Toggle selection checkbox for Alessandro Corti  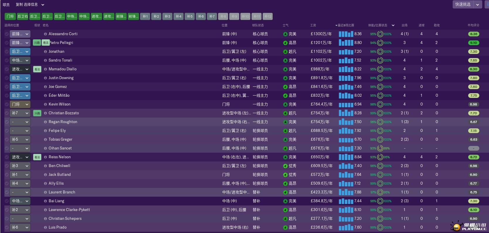point(6,34)
